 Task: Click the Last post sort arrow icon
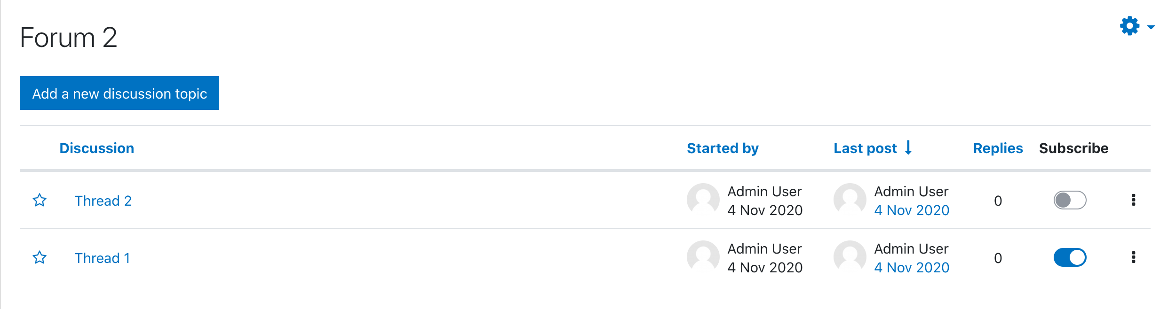(908, 147)
